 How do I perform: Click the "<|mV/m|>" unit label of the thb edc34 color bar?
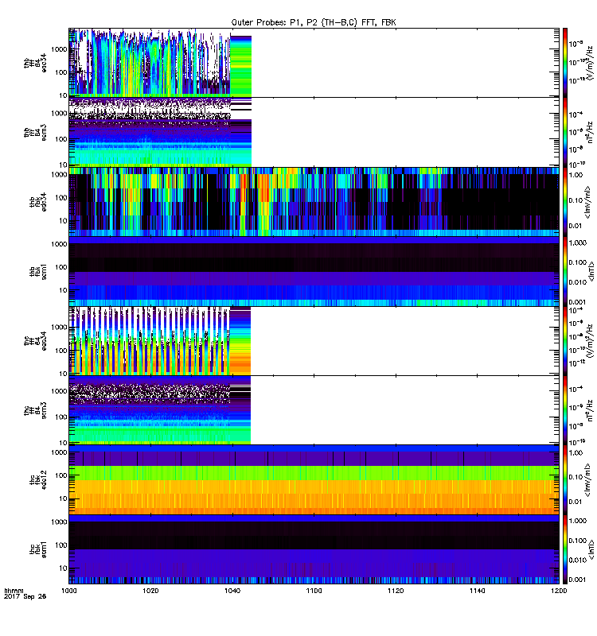pos(587,202)
